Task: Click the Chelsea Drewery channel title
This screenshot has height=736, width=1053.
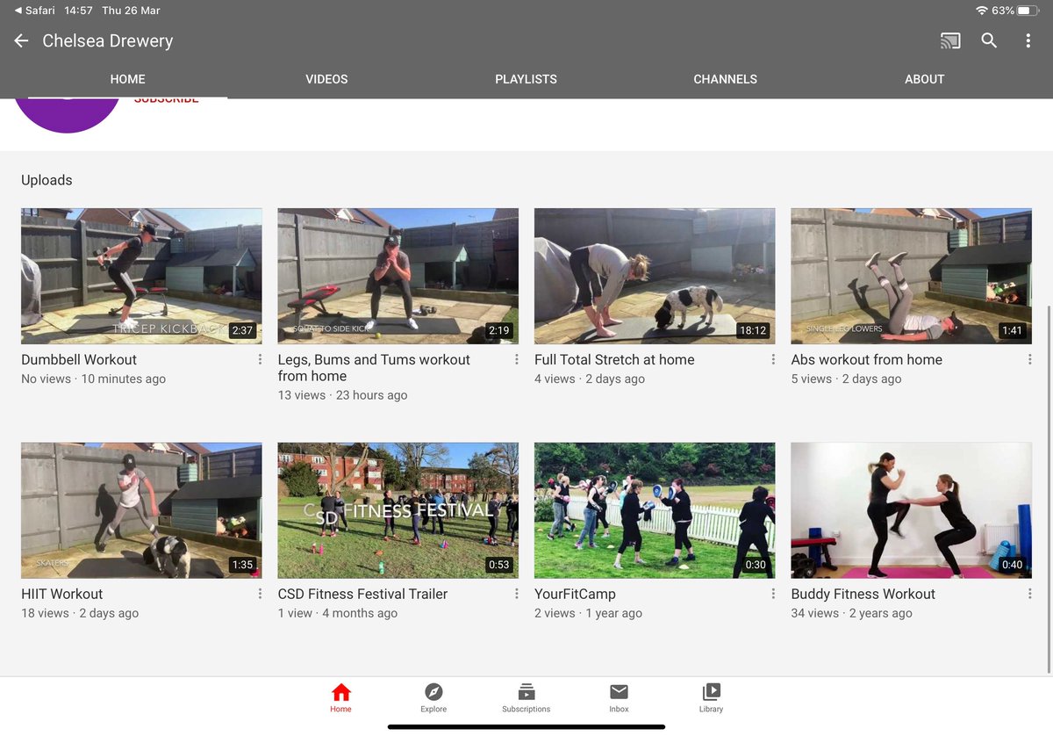Action: [108, 40]
